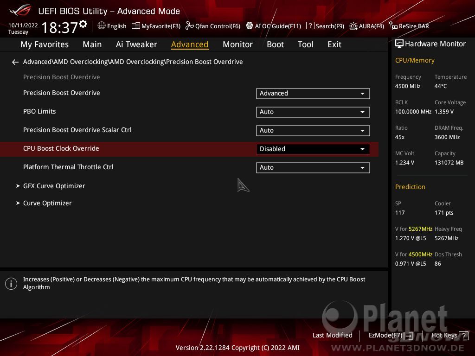
Task: Click the date 10/11/2022 Tuesday
Action: (x=23, y=28)
